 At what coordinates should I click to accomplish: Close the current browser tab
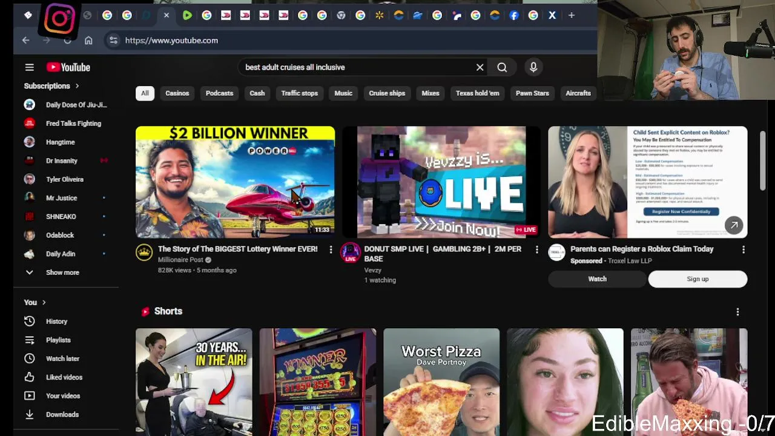(166, 15)
